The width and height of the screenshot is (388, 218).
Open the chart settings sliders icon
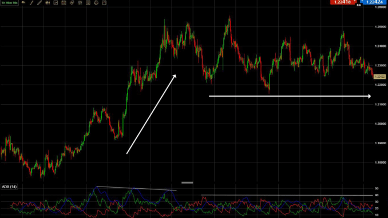click(80, 3)
